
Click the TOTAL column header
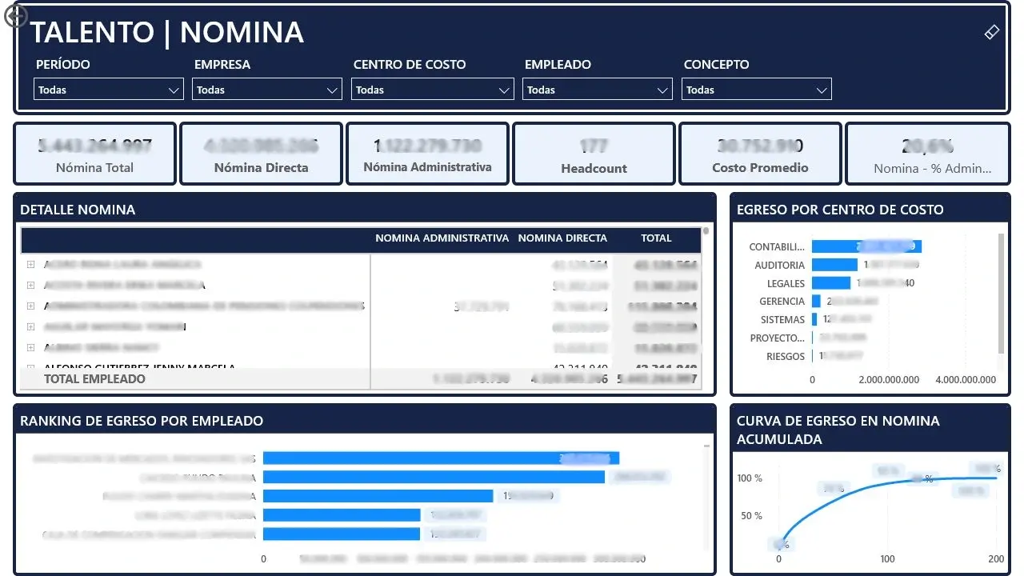[x=656, y=238]
